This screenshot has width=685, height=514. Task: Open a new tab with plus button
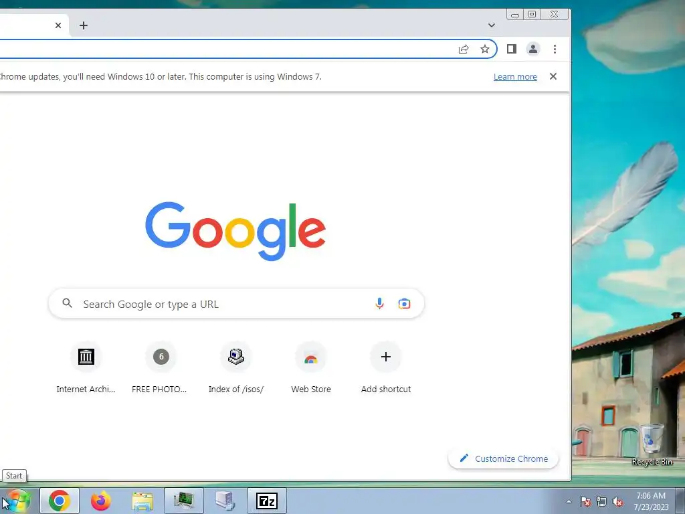point(84,25)
